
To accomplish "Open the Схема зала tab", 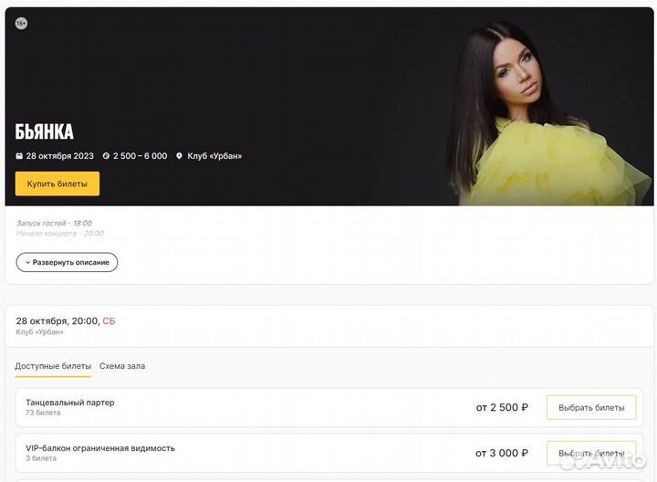I will pyautogui.click(x=122, y=366).
